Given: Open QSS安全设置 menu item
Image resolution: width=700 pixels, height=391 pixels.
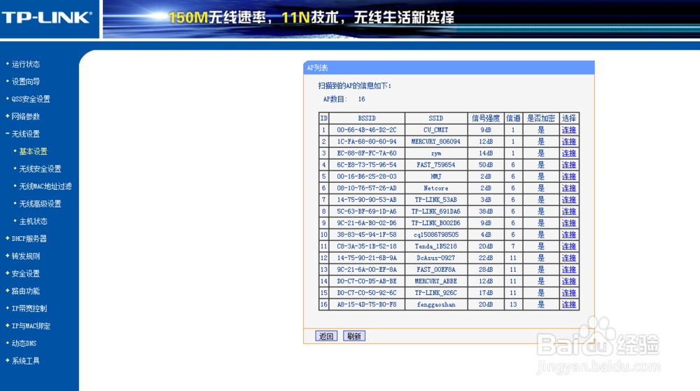Looking at the screenshot, I should pyautogui.click(x=31, y=99).
